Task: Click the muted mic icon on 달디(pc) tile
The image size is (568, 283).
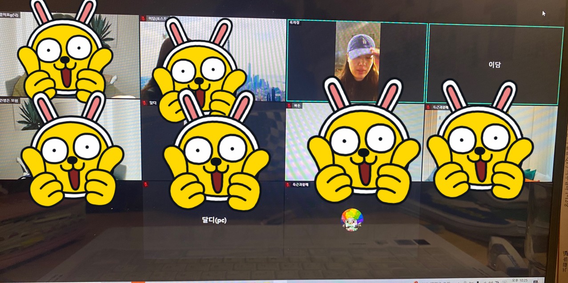Action: [x=145, y=184]
